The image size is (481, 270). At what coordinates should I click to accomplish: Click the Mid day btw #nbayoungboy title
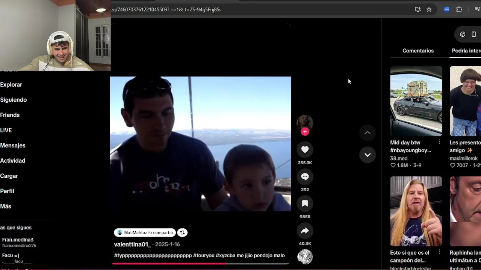point(410,146)
